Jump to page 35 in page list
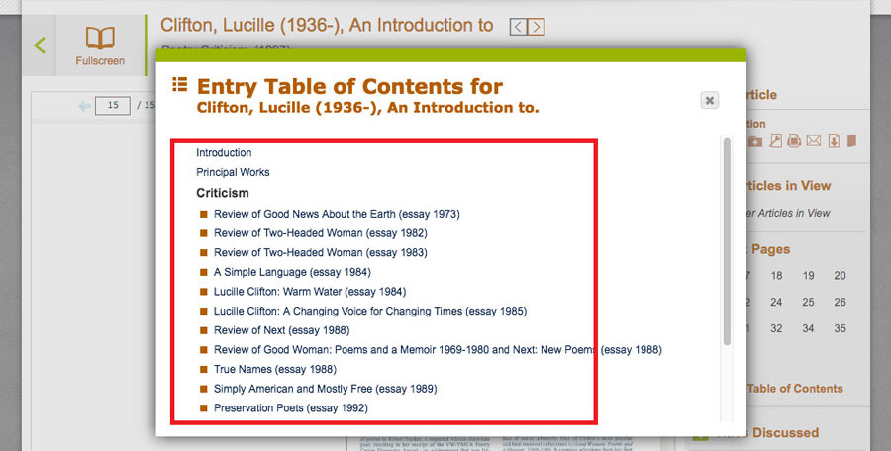891x451 pixels. click(x=840, y=328)
